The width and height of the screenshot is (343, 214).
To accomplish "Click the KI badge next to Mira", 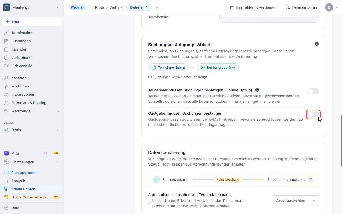I will coord(45,153).
